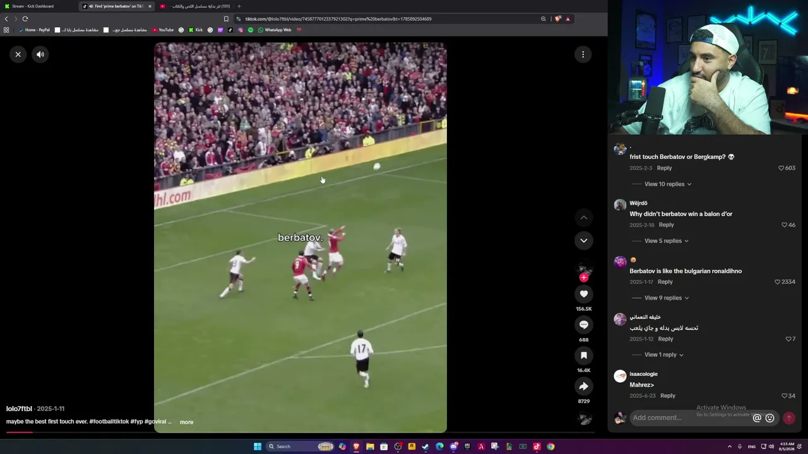Open the emoji picker in comment box
Image resolution: width=808 pixels, height=454 pixels.
point(769,418)
